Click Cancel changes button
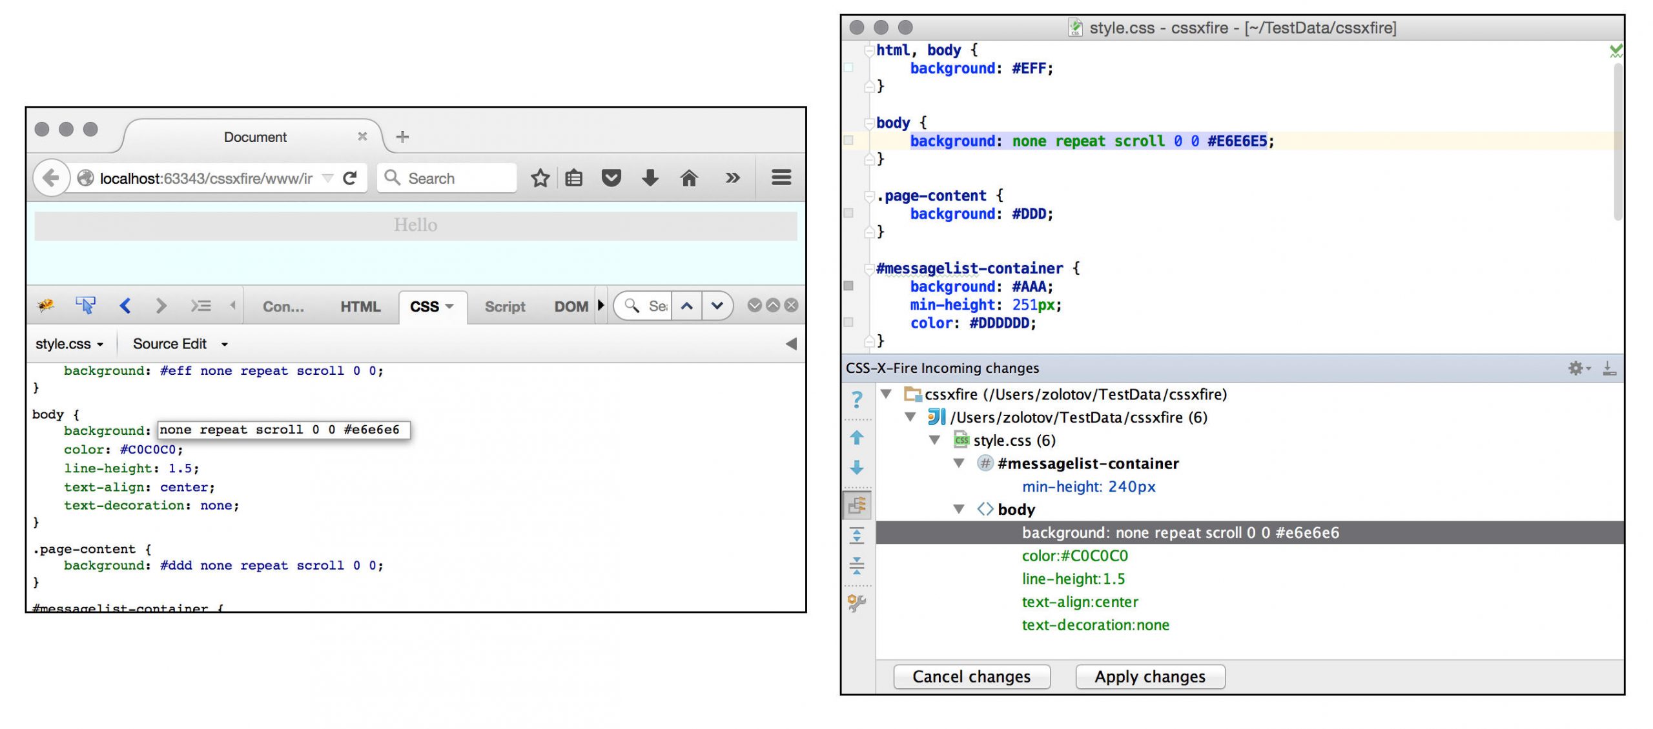This screenshot has height=729, width=1653. click(x=972, y=677)
